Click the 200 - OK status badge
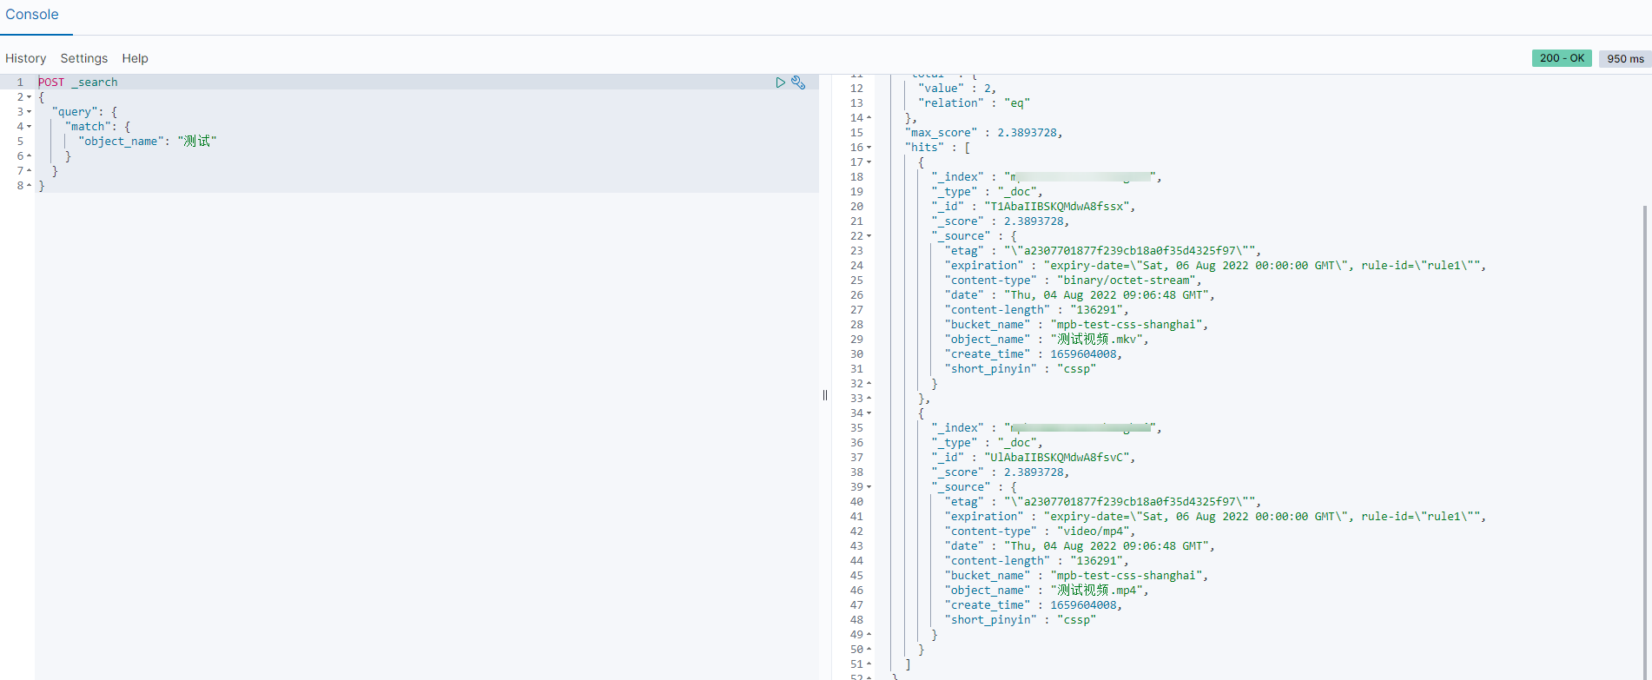 [x=1562, y=58]
